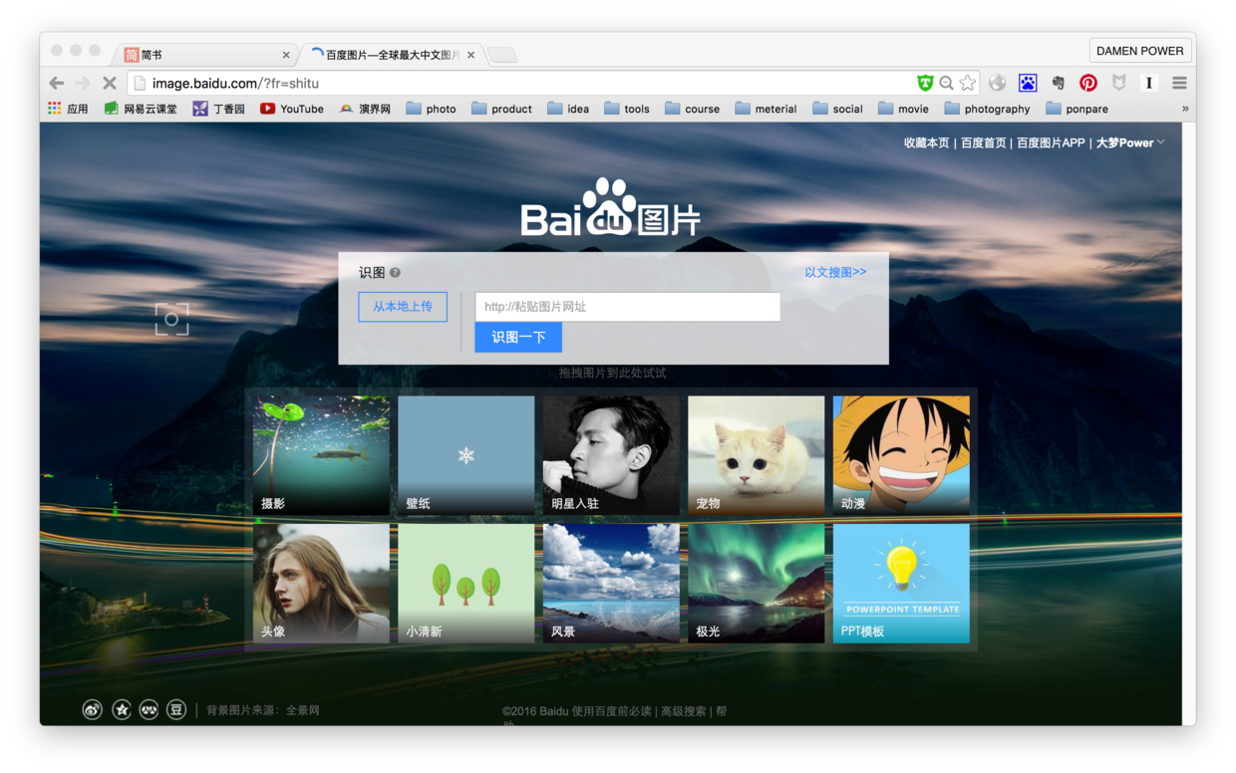Screen dimensions: 1236x773
Task: Open the 明星入驻 category thumbnail
Action: (611, 455)
